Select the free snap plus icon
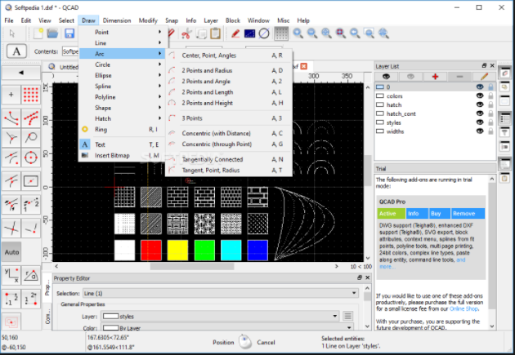515x355 pixels. tap(11, 95)
